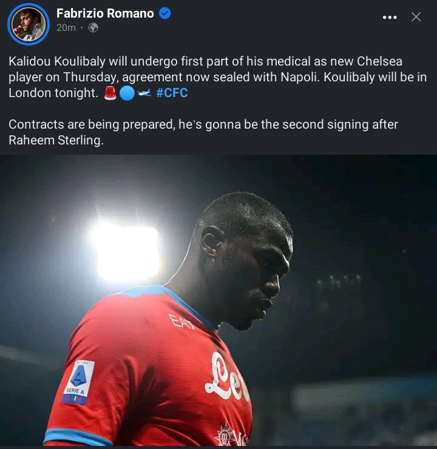Open the 20m post timestamp
This screenshot has width=437, height=449.
66,28
